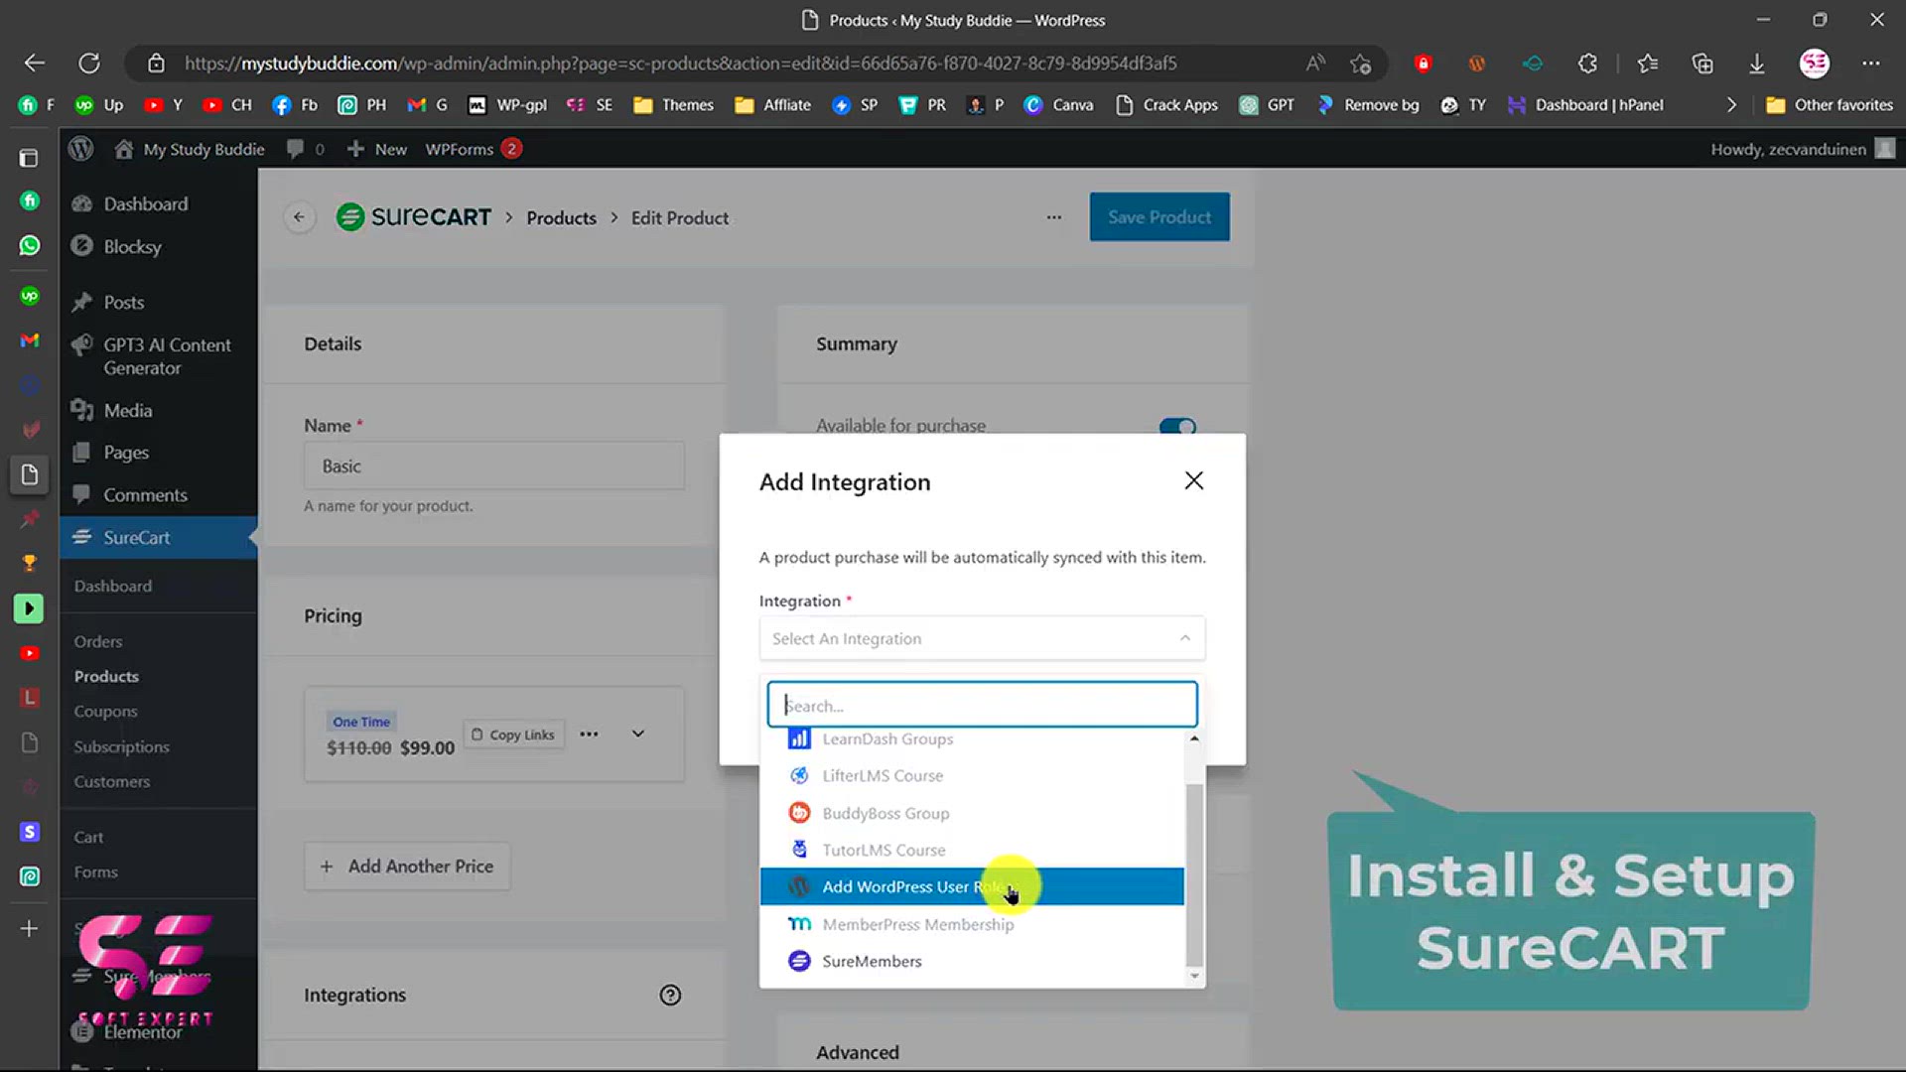The width and height of the screenshot is (1906, 1072).
Task: Open Coupons in the SureCart submenu
Action: pos(105,711)
